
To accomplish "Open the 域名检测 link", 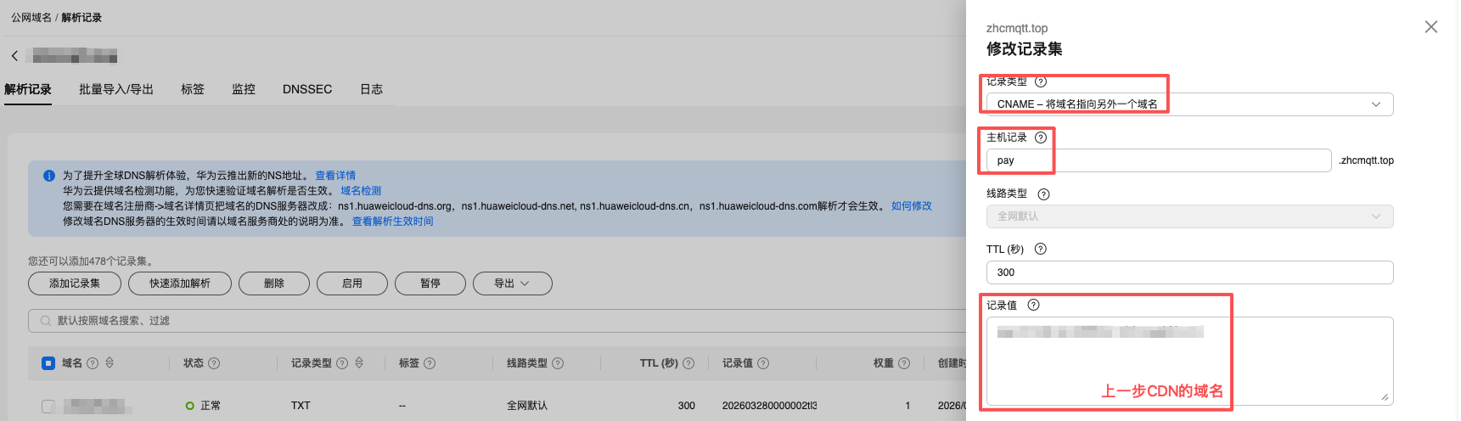I will [x=361, y=191].
